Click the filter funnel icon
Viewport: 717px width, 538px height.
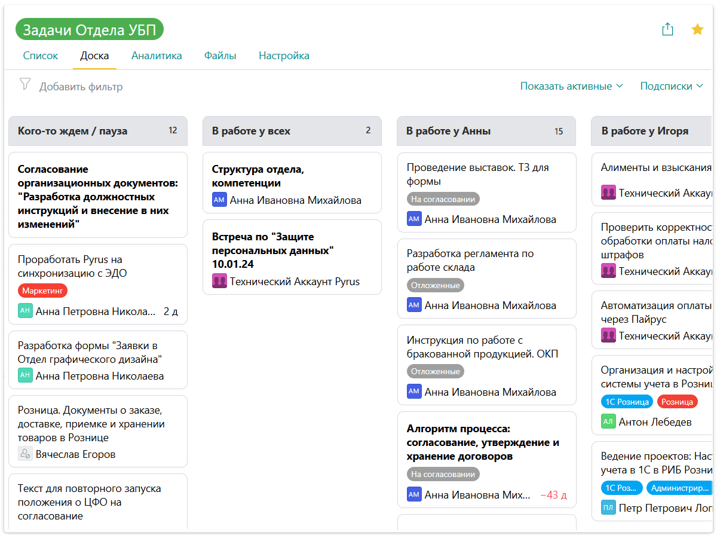[24, 84]
